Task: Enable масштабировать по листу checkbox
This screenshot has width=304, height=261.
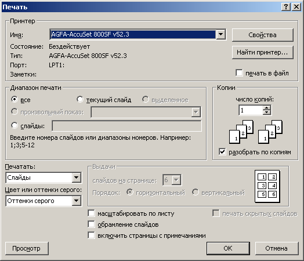Action: pos(91,213)
